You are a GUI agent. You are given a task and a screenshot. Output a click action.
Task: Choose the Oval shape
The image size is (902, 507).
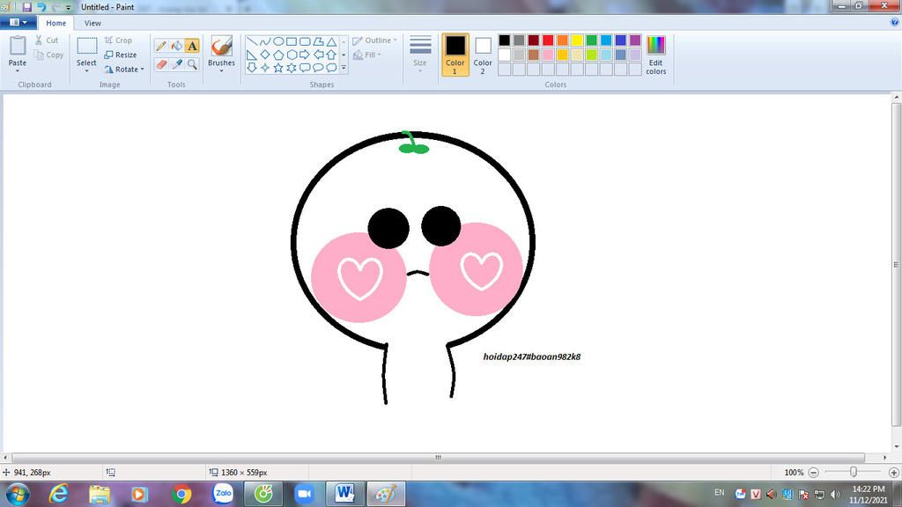click(x=278, y=41)
